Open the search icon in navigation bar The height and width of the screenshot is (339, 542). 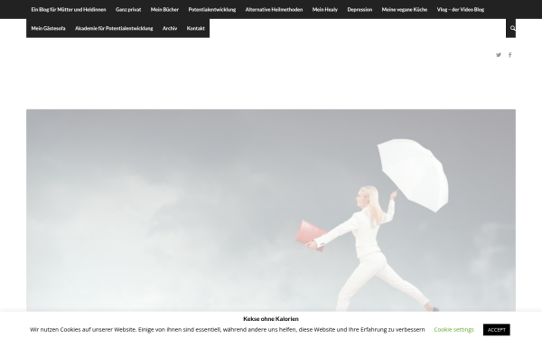click(x=512, y=28)
